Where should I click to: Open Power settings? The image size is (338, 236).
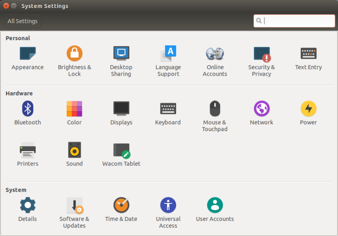(308, 109)
